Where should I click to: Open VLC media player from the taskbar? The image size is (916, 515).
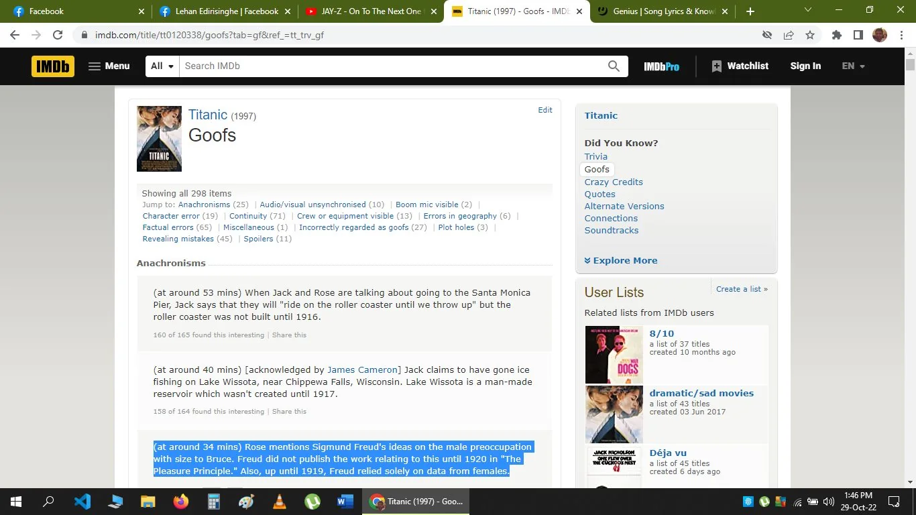point(280,502)
